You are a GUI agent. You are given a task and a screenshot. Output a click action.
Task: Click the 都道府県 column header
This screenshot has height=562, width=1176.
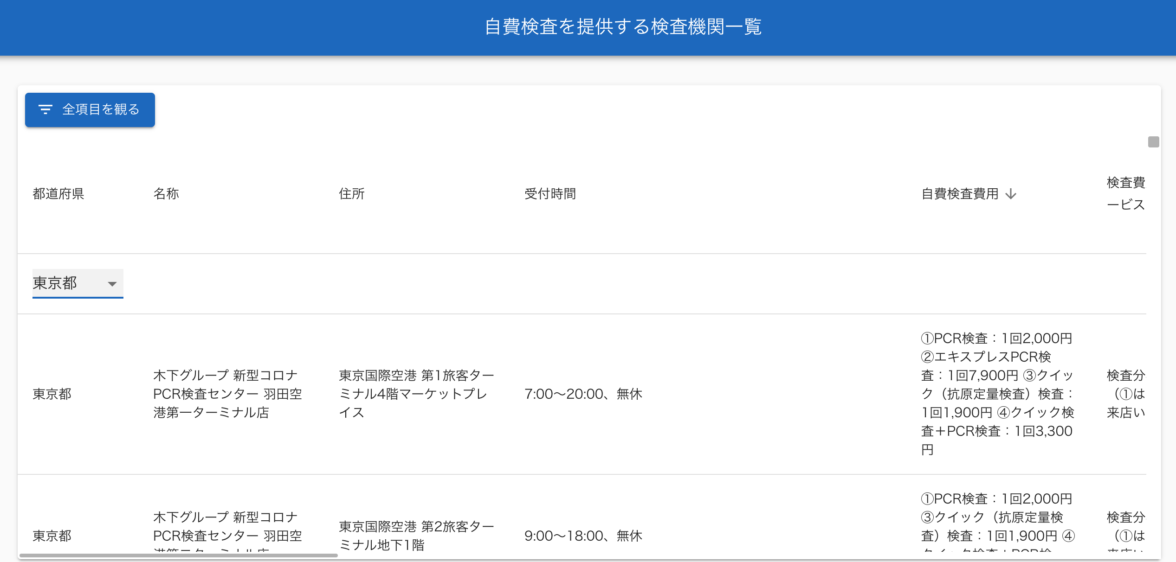pos(58,194)
